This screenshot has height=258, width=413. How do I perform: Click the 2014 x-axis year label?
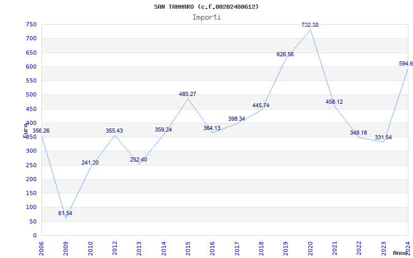(164, 249)
